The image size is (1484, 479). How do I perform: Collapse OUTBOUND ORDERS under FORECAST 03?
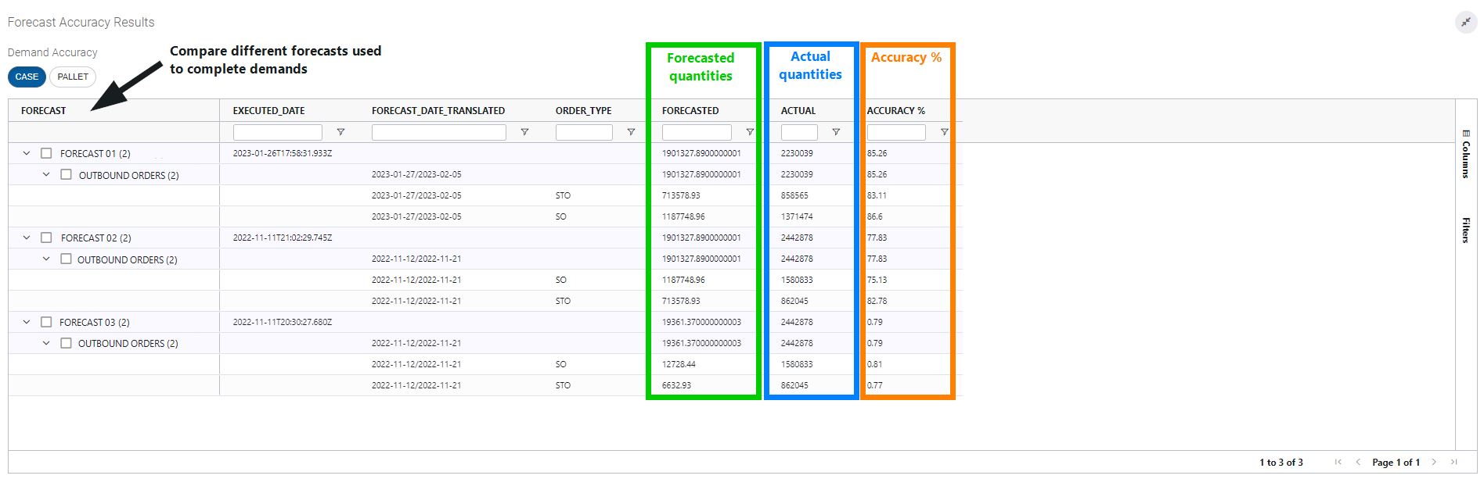[x=46, y=343]
